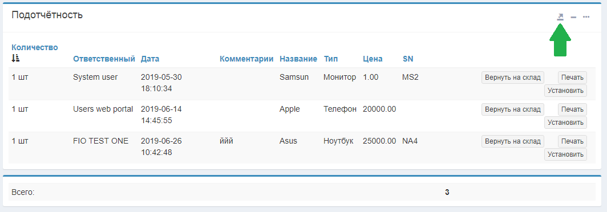Click Установить for the Asus laptop
Viewport: 607px width, 212px height.
(x=565, y=154)
